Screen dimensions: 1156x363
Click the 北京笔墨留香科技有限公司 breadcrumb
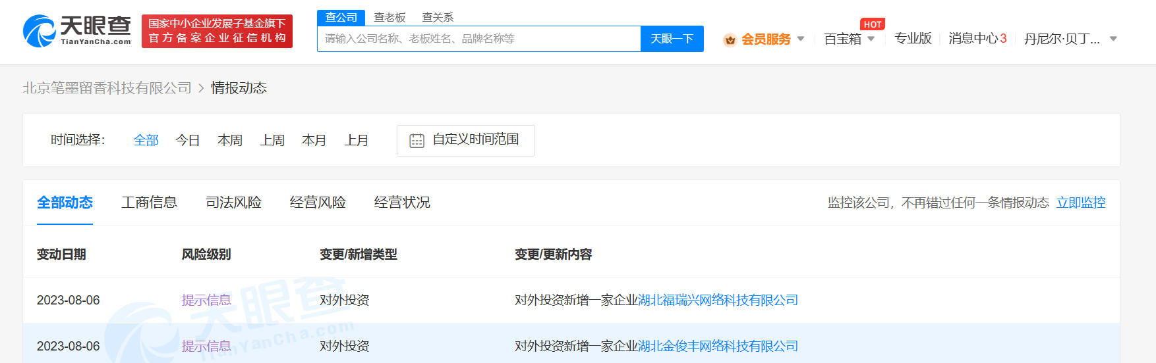point(107,88)
